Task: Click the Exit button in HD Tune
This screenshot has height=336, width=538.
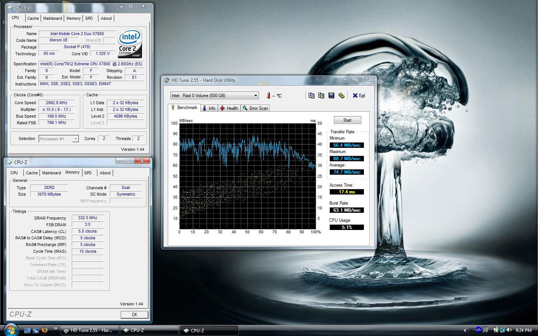Action: click(x=359, y=96)
